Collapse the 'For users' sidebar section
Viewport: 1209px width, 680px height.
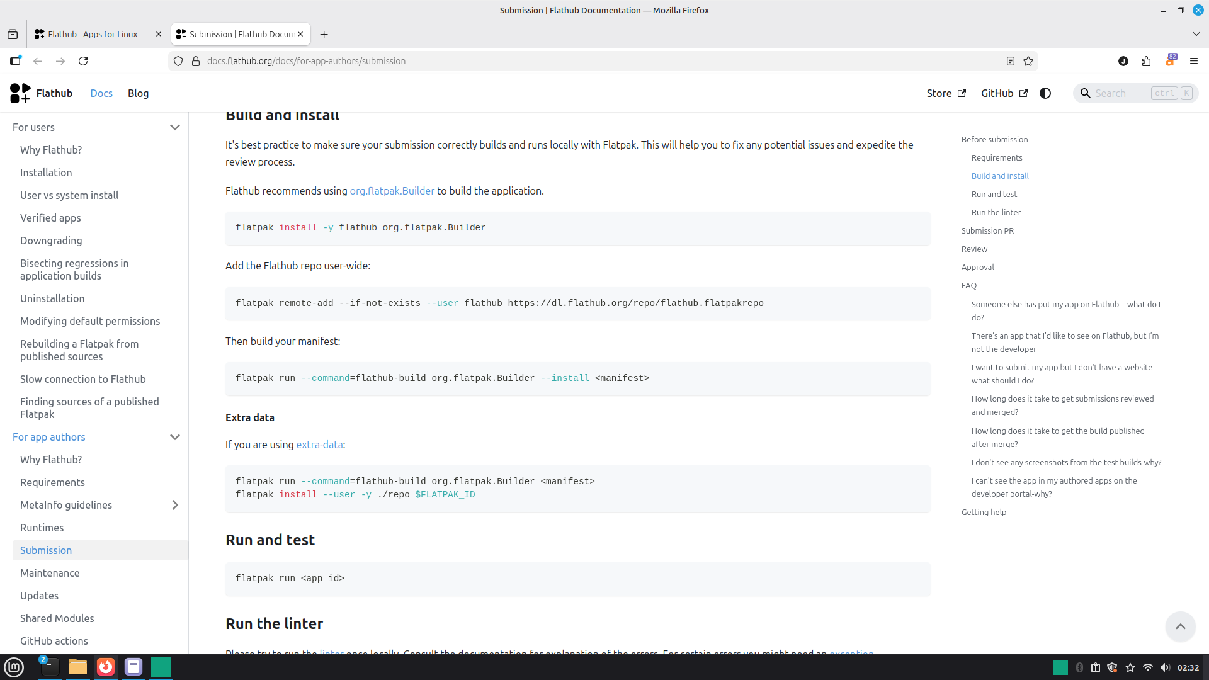pos(175,127)
